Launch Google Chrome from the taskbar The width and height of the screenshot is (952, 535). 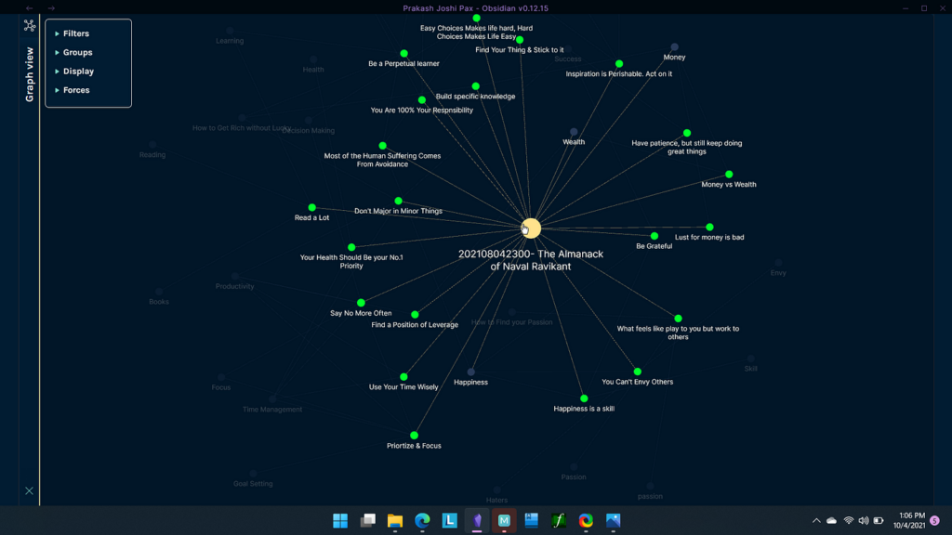(586, 520)
